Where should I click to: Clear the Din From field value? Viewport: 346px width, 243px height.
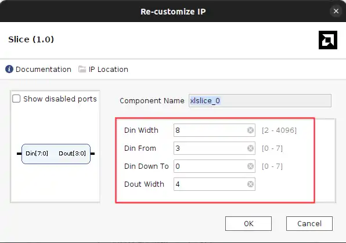[x=250, y=148]
